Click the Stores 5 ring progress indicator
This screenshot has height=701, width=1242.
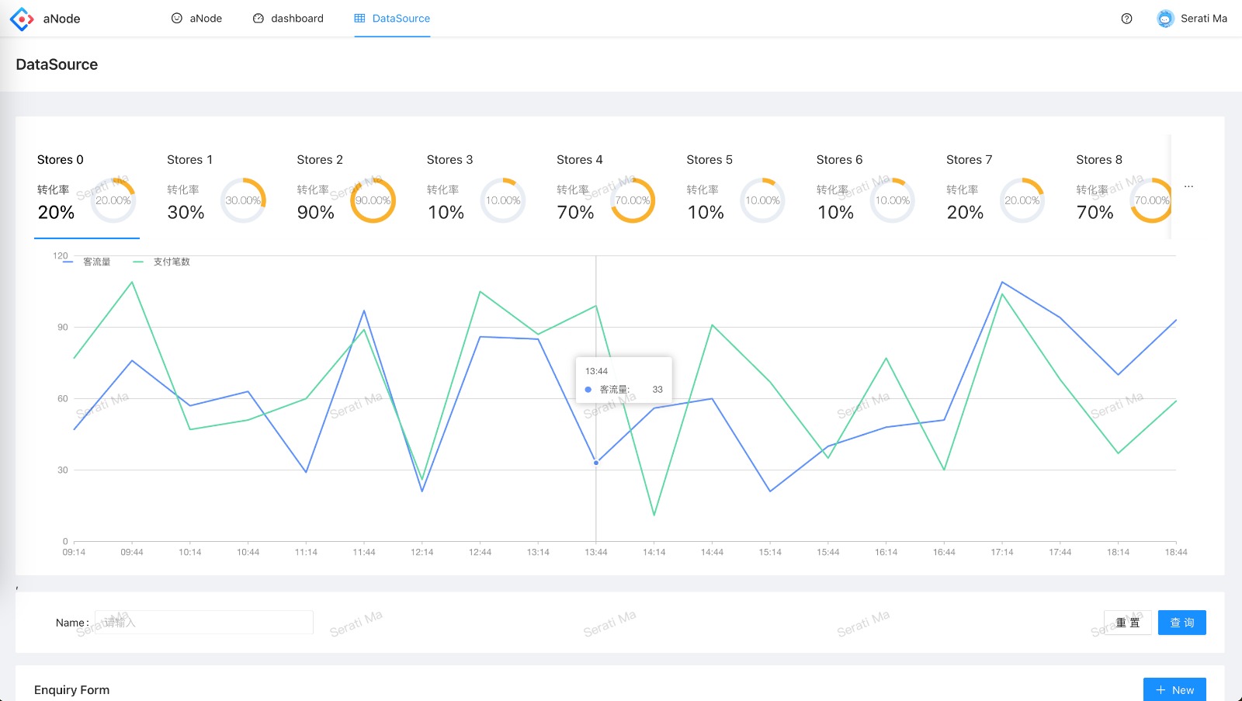(x=763, y=200)
